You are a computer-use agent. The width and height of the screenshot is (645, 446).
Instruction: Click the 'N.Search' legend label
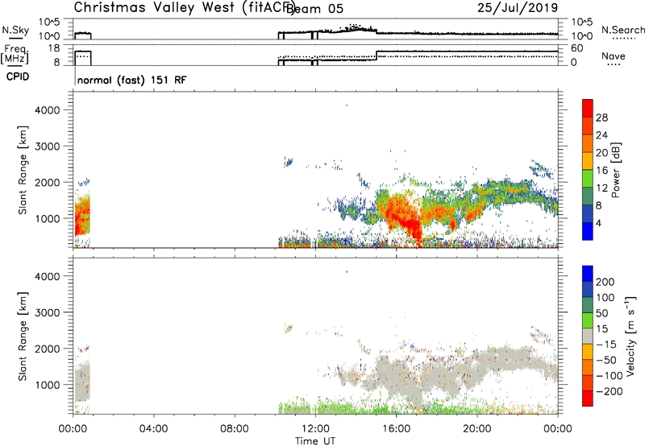[x=622, y=30]
